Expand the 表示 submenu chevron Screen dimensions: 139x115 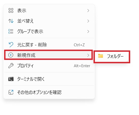[x=88, y=11]
